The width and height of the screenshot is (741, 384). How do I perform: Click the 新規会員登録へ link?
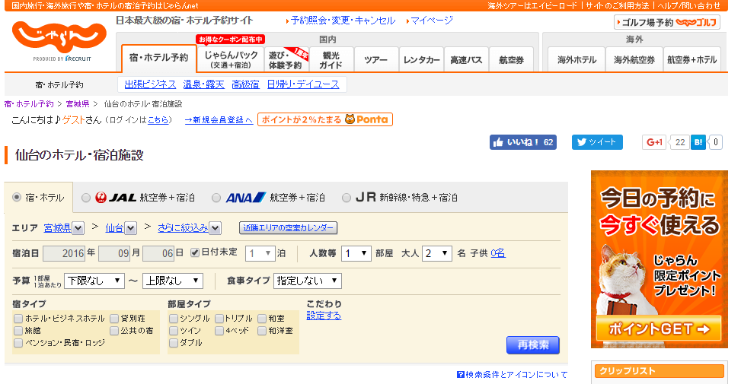pyautogui.click(x=219, y=120)
